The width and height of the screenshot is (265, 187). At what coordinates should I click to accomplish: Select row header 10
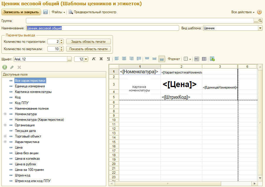[114, 120]
